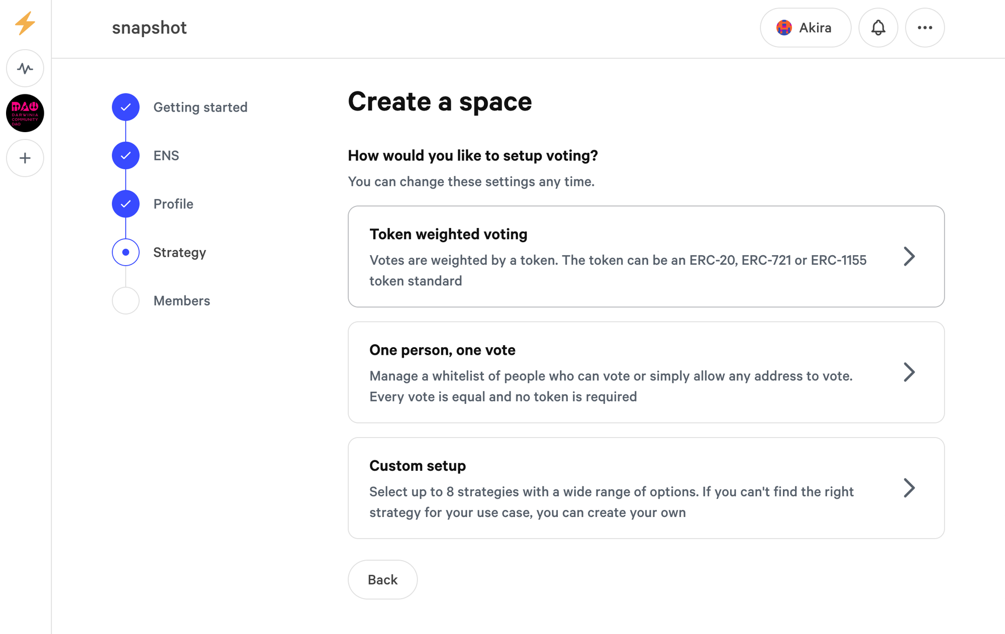
Task: Expand Token weighted voting chevron
Action: [x=909, y=256]
